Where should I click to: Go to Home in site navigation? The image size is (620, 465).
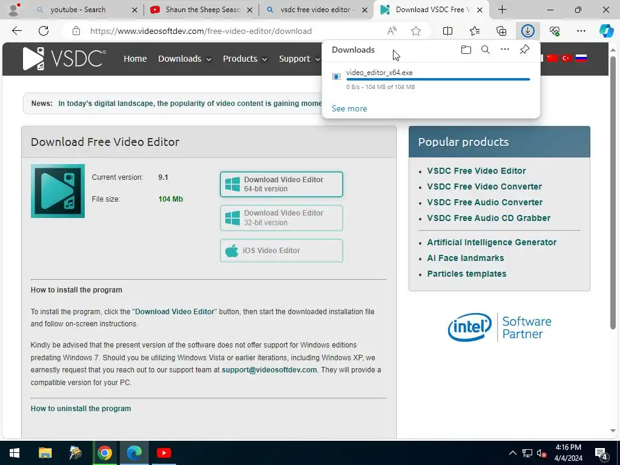(135, 59)
